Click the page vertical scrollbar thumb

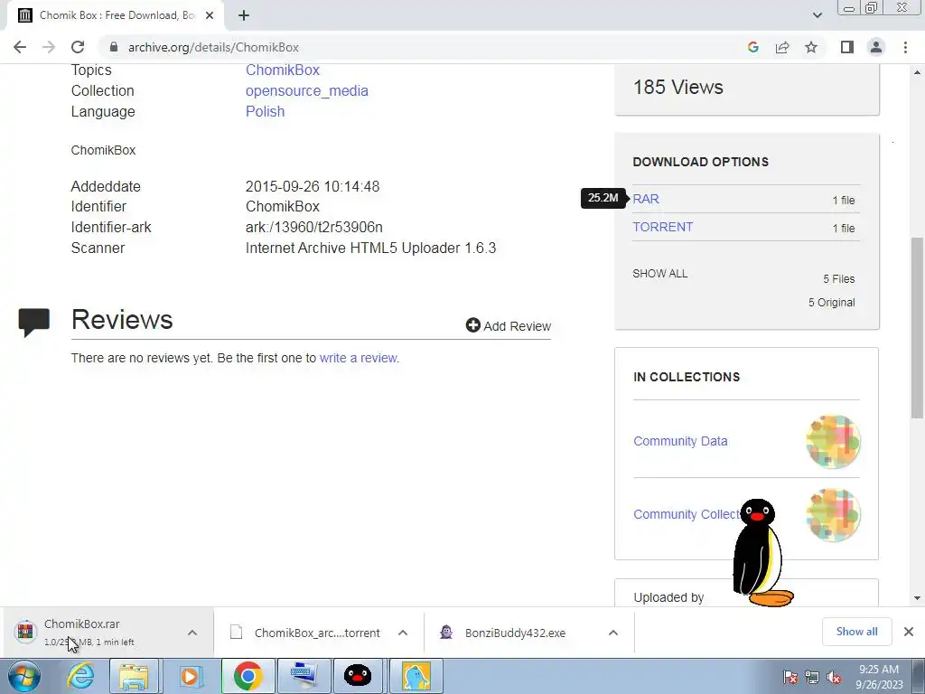(x=918, y=327)
